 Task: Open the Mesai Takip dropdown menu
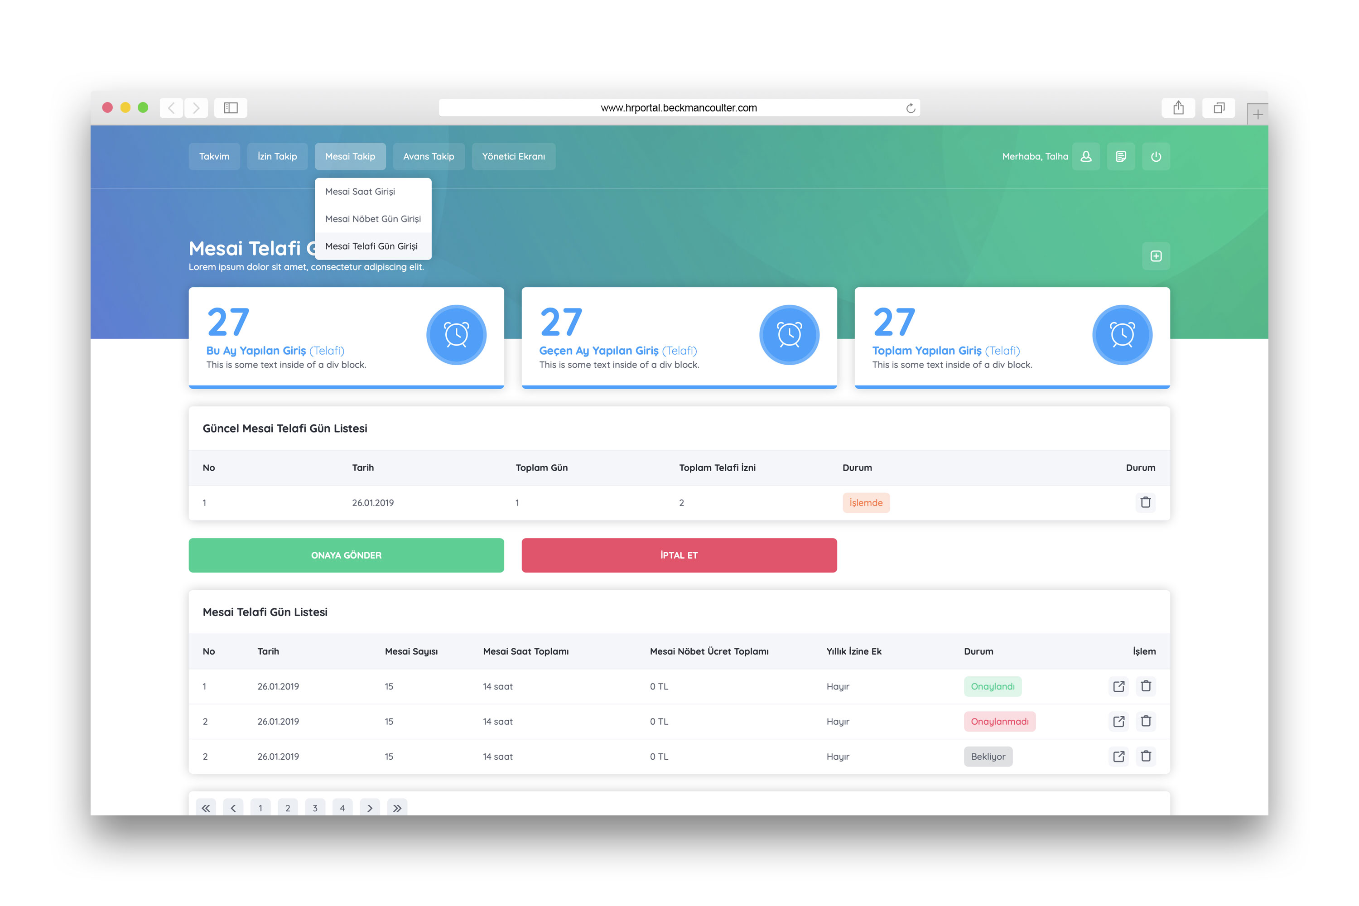[x=350, y=157]
